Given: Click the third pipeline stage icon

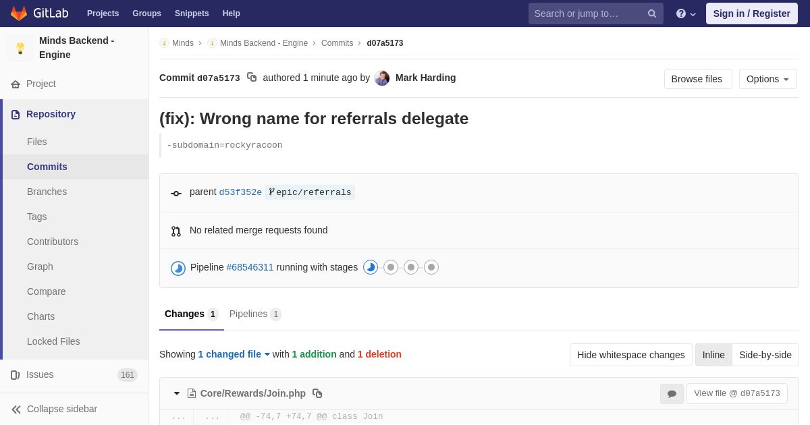Looking at the screenshot, I should [x=411, y=267].
